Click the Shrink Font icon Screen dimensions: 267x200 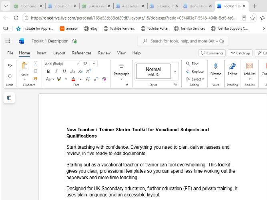pyautogui.click(x=96, y=79)
